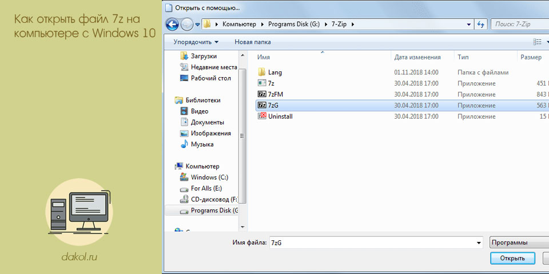The height and width of the screenshot is (274, 549).
Task: Click the navigation pane scrollbar thumb
Action: tap(242, 136)
